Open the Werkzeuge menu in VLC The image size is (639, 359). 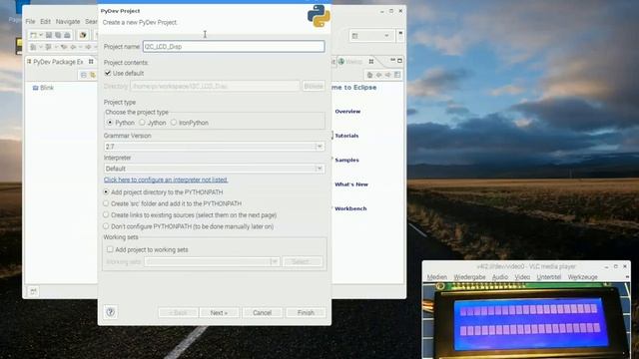tap(582, 277)
